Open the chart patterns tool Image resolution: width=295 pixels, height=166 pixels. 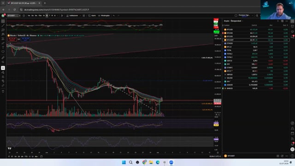(3, 34)
